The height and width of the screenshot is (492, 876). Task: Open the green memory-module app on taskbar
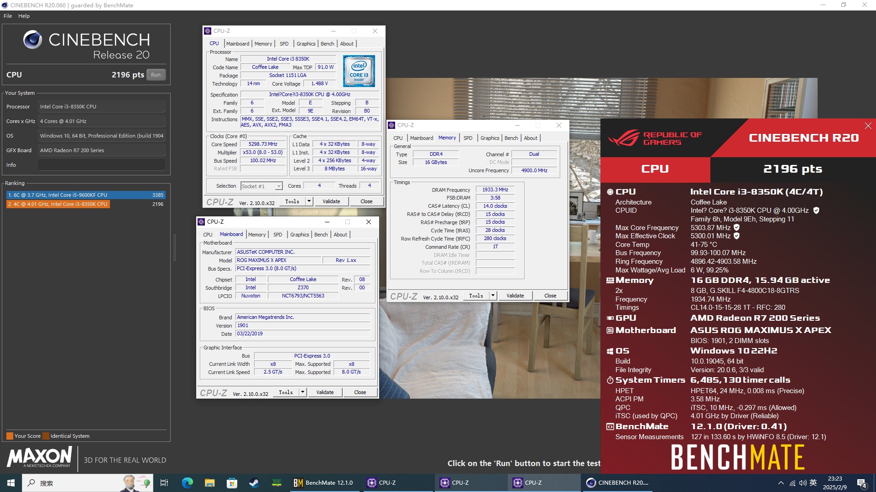[276, 483]
